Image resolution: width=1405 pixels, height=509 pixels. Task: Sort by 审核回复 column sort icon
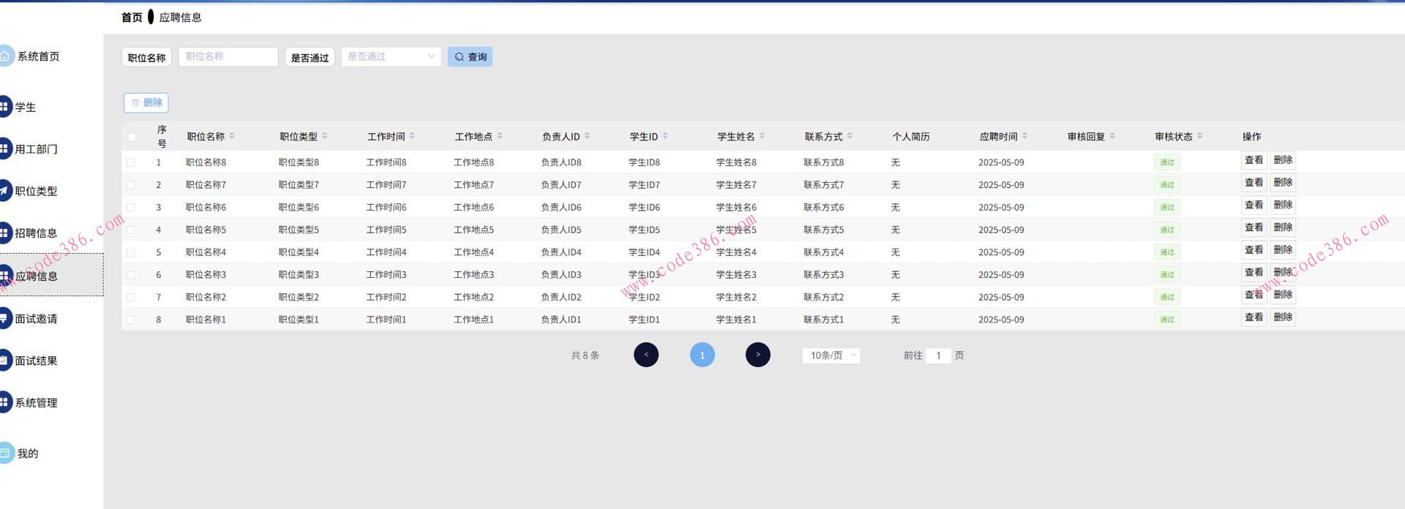[1112, 136]
